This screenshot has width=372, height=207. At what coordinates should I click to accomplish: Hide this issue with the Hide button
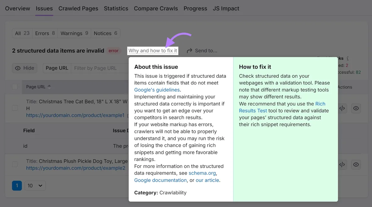click(x=24, y=68)
